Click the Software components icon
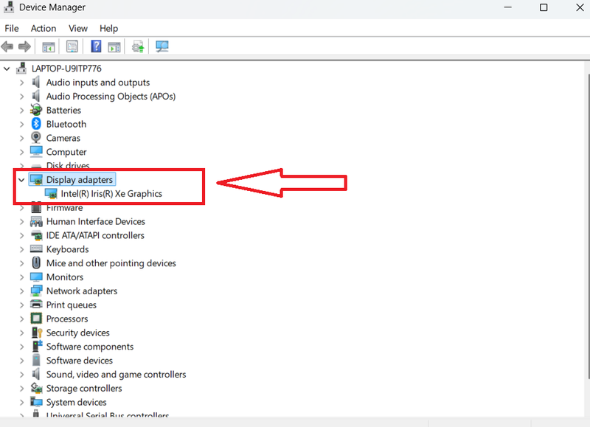The width and height of the screenshot is (590, 427). pyautogui.click(x=36, y=346)
